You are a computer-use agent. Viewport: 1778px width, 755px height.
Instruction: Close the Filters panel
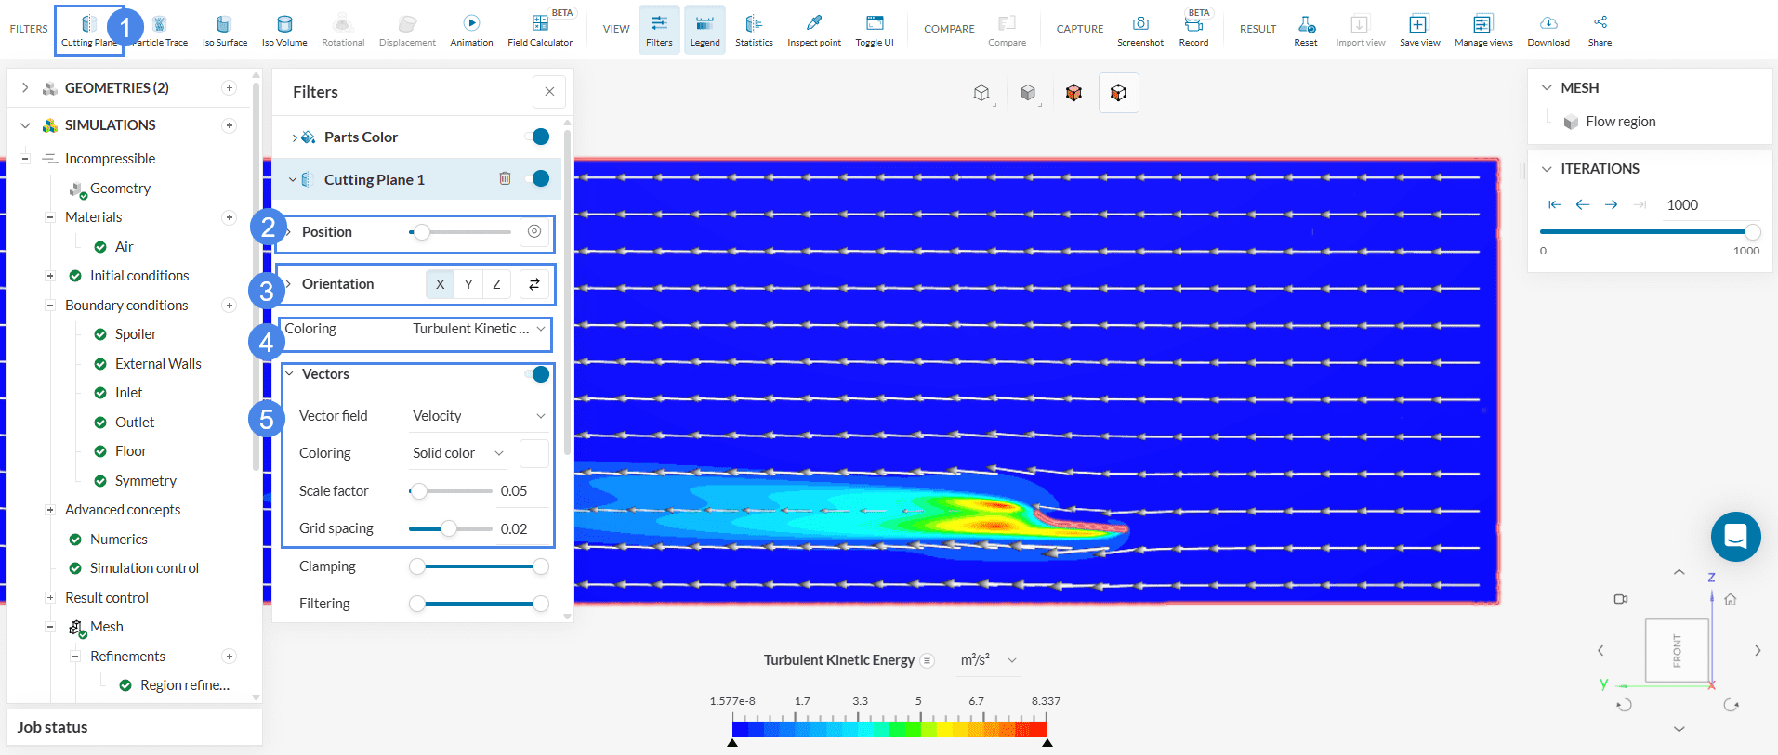(549, 92)
